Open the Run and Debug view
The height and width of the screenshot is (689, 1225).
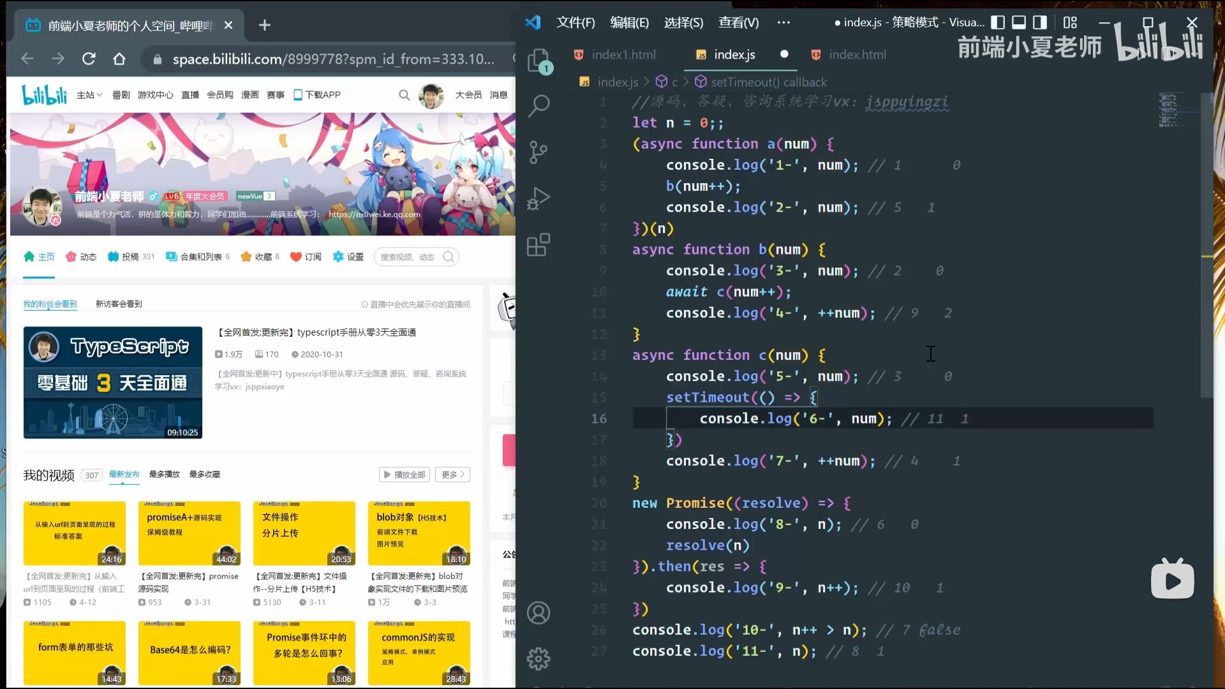[539, 198]
